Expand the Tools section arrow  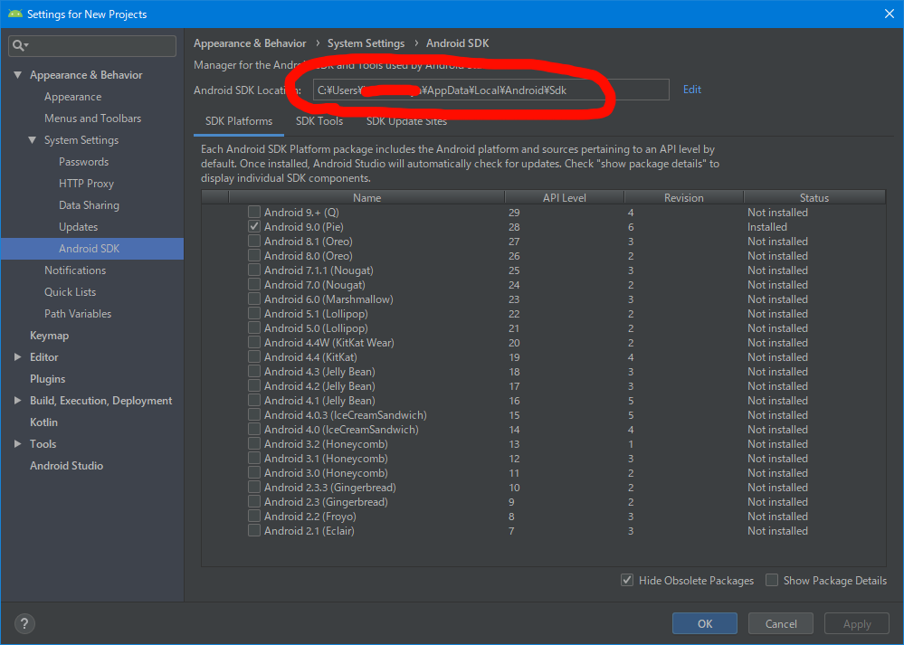tap(18, 443)
